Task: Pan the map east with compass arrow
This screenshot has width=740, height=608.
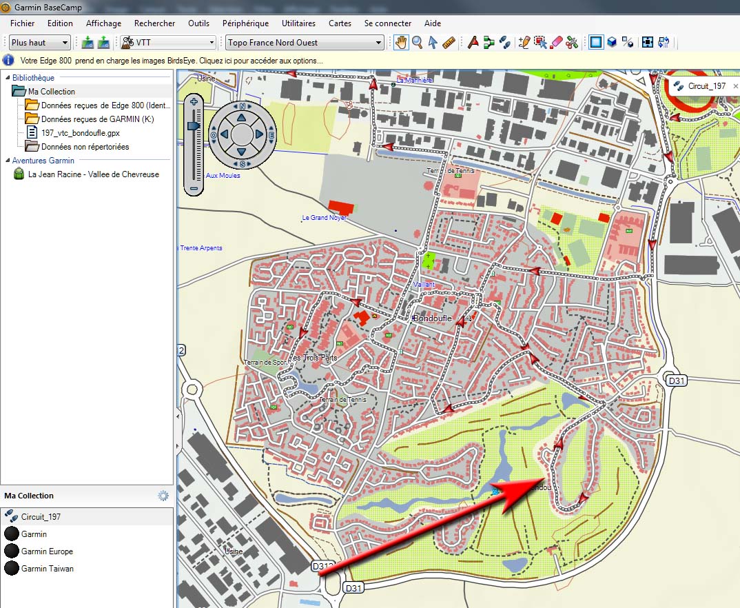Action: [259, 134]
